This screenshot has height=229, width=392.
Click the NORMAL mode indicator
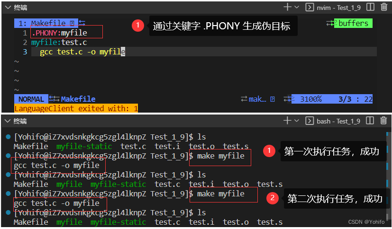click(31, 99)
